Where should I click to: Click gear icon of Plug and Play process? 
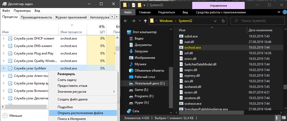(x=10, y=53)
